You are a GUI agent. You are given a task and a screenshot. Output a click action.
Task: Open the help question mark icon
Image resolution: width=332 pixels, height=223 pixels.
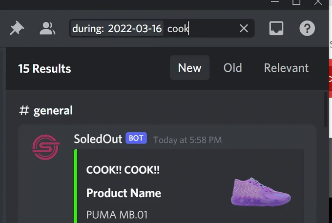[307, 28]
